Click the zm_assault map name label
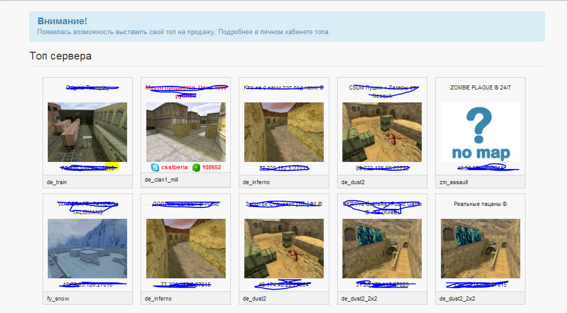The image size is (567, 313). pos(454,182)
